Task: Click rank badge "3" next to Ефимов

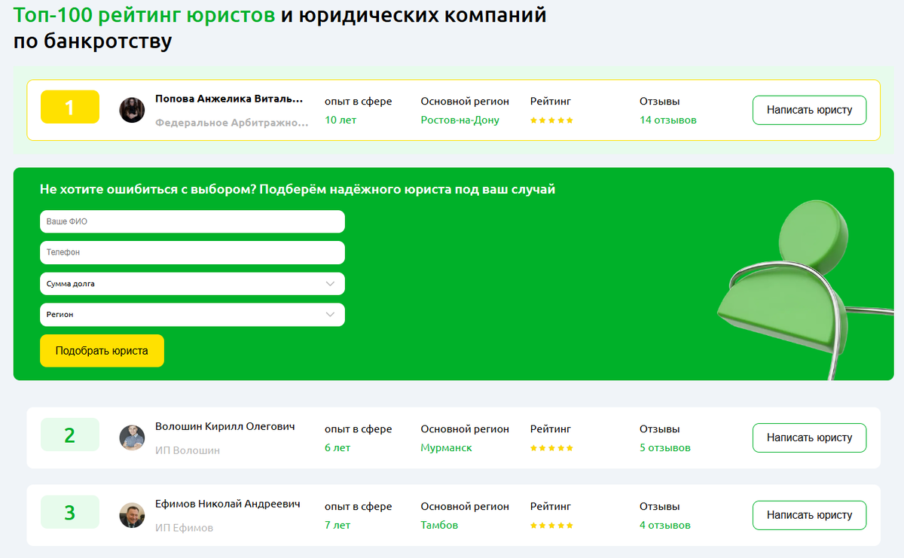Action: tap(69, 512)
